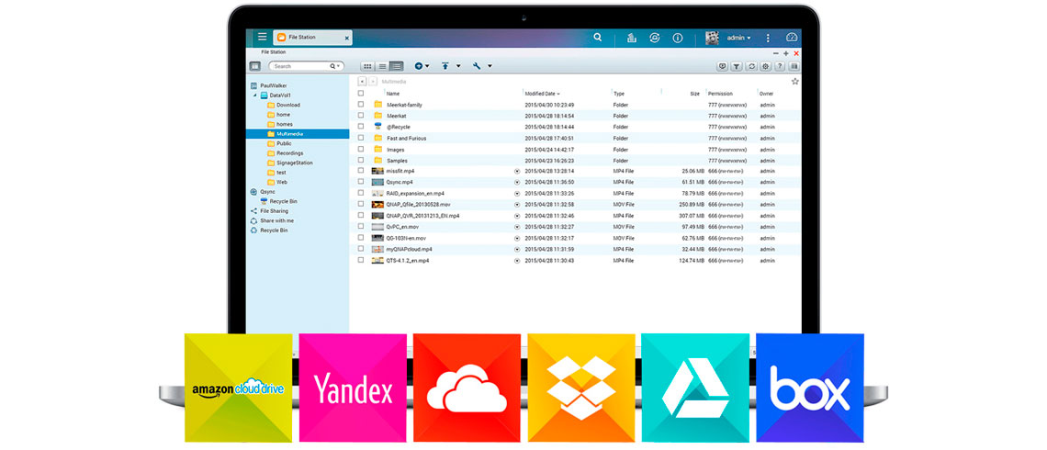Check the missfit.mp4 checkbox
Image resolution: width=1047 pixels, height=450 pixels.
coord(361,171)
